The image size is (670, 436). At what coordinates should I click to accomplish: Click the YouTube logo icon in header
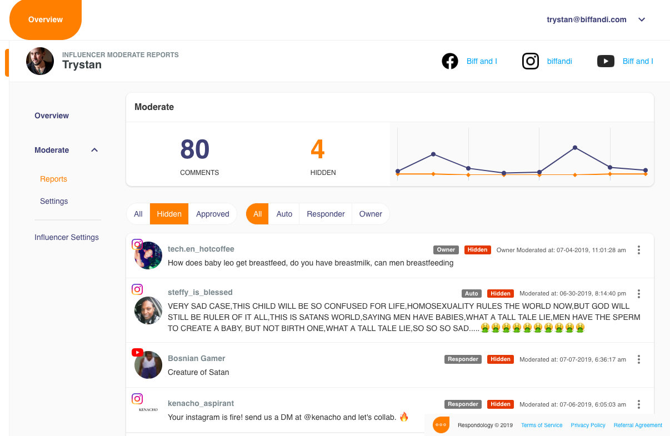click(x=606, y=61)
